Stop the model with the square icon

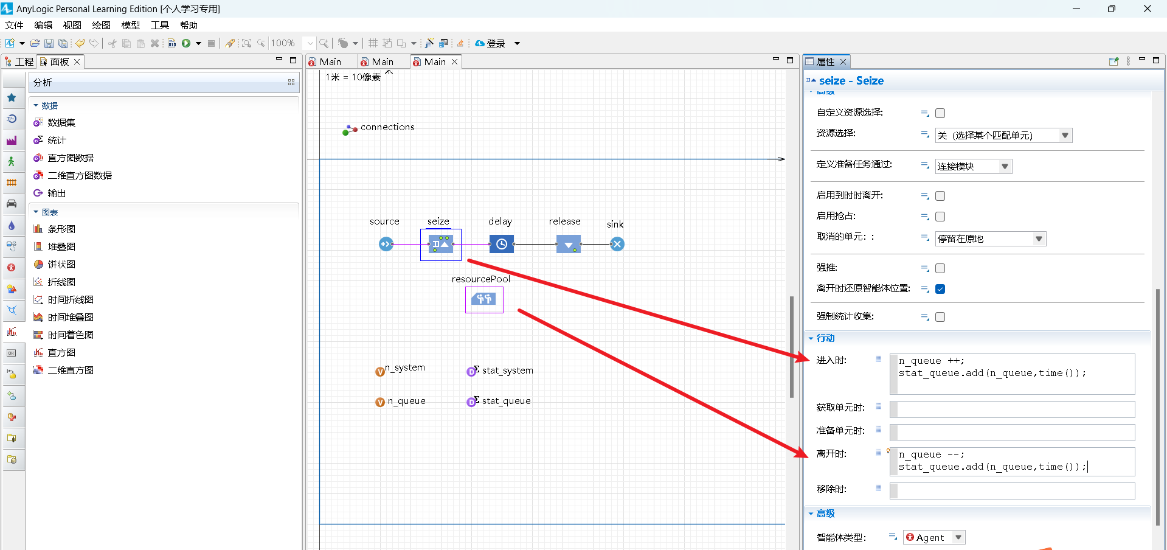tap(211, 43)
